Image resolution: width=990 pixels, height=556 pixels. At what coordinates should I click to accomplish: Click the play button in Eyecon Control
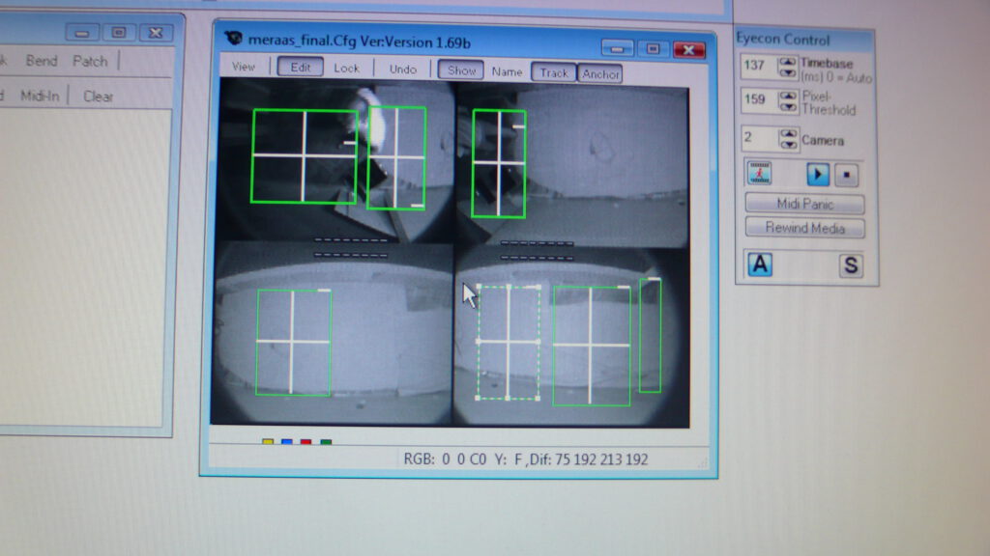(x=818, y=174)
